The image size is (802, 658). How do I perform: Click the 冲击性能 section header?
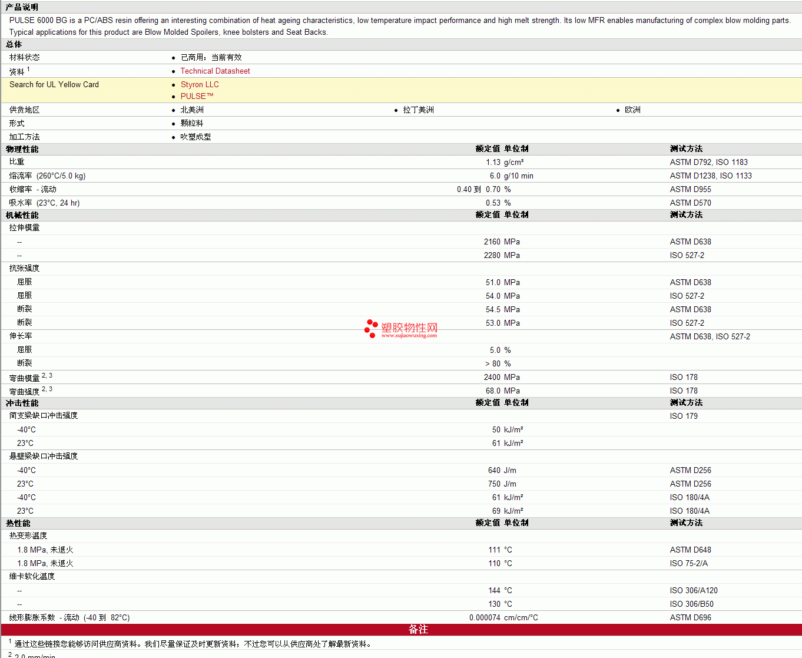(x=22, y=403)
